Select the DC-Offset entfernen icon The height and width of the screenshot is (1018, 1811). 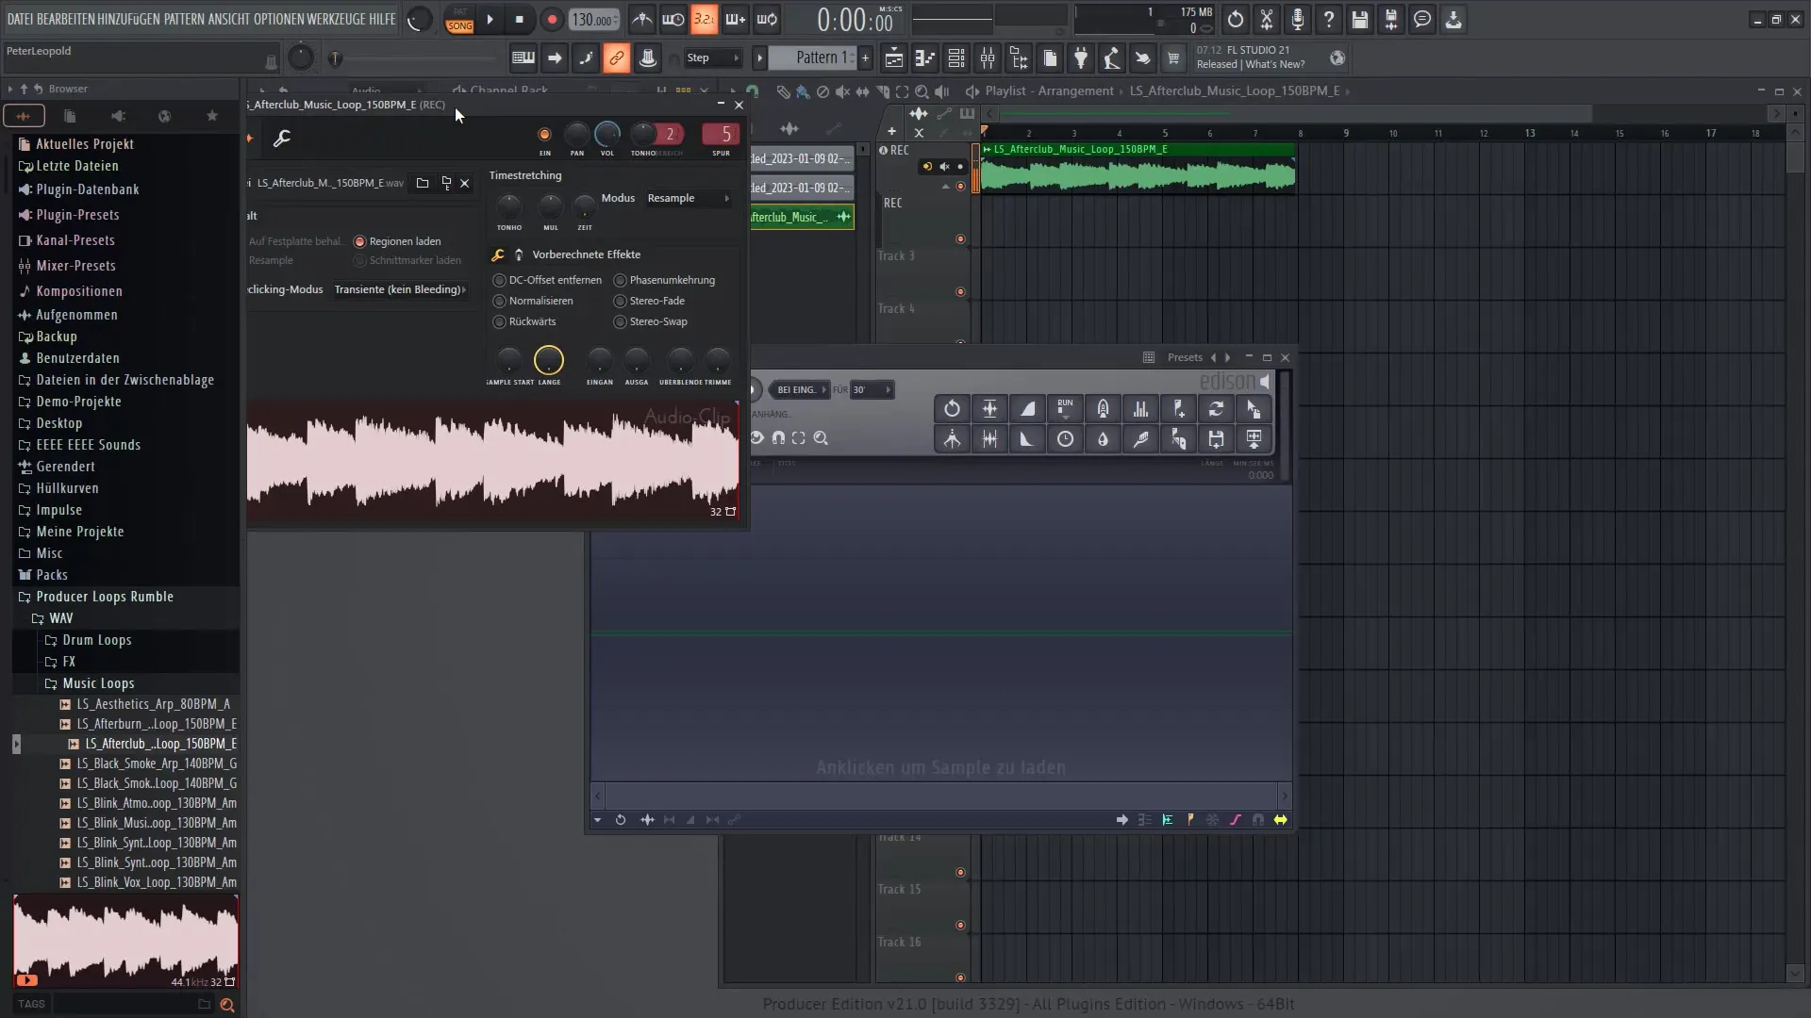click(x=497, y=278)
